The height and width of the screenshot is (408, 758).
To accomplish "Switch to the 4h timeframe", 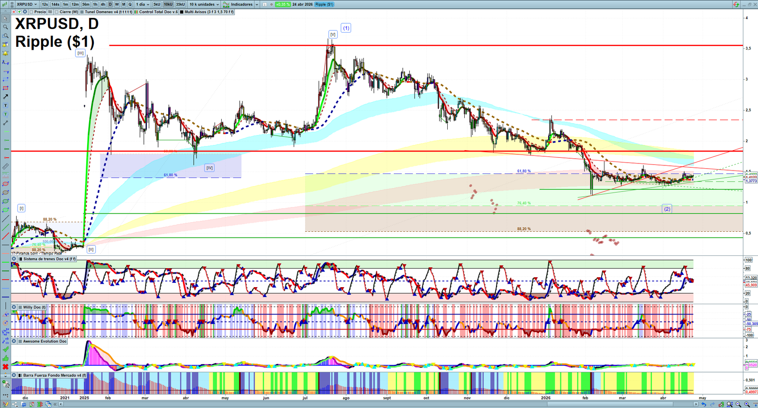I will point(103,4).
